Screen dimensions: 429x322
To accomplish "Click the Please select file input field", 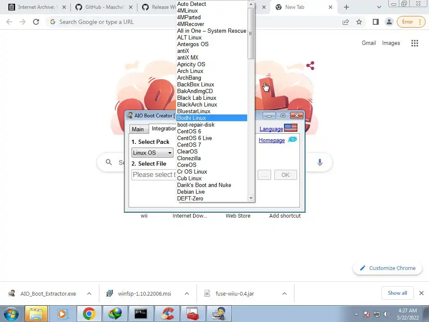I will click(154, 175).
